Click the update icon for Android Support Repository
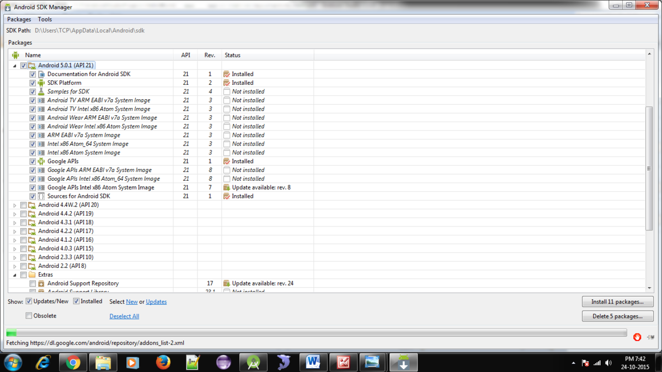This screenshot has height=372, width=662. click(227, 283)
